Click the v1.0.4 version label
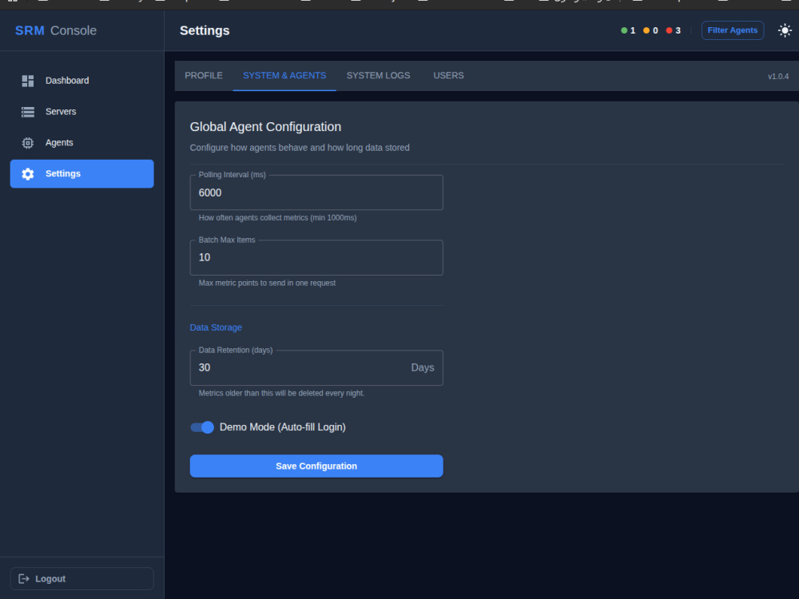 (x=778, y=77)
